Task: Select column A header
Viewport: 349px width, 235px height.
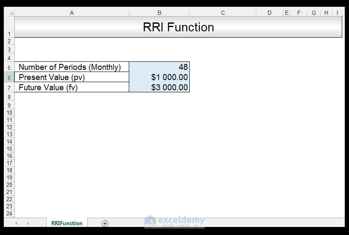Action: pos(72,13)
